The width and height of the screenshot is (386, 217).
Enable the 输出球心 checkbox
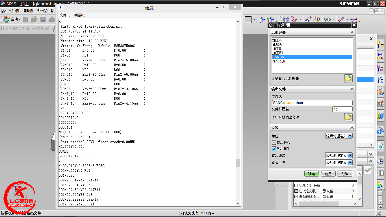coord(274,142)
